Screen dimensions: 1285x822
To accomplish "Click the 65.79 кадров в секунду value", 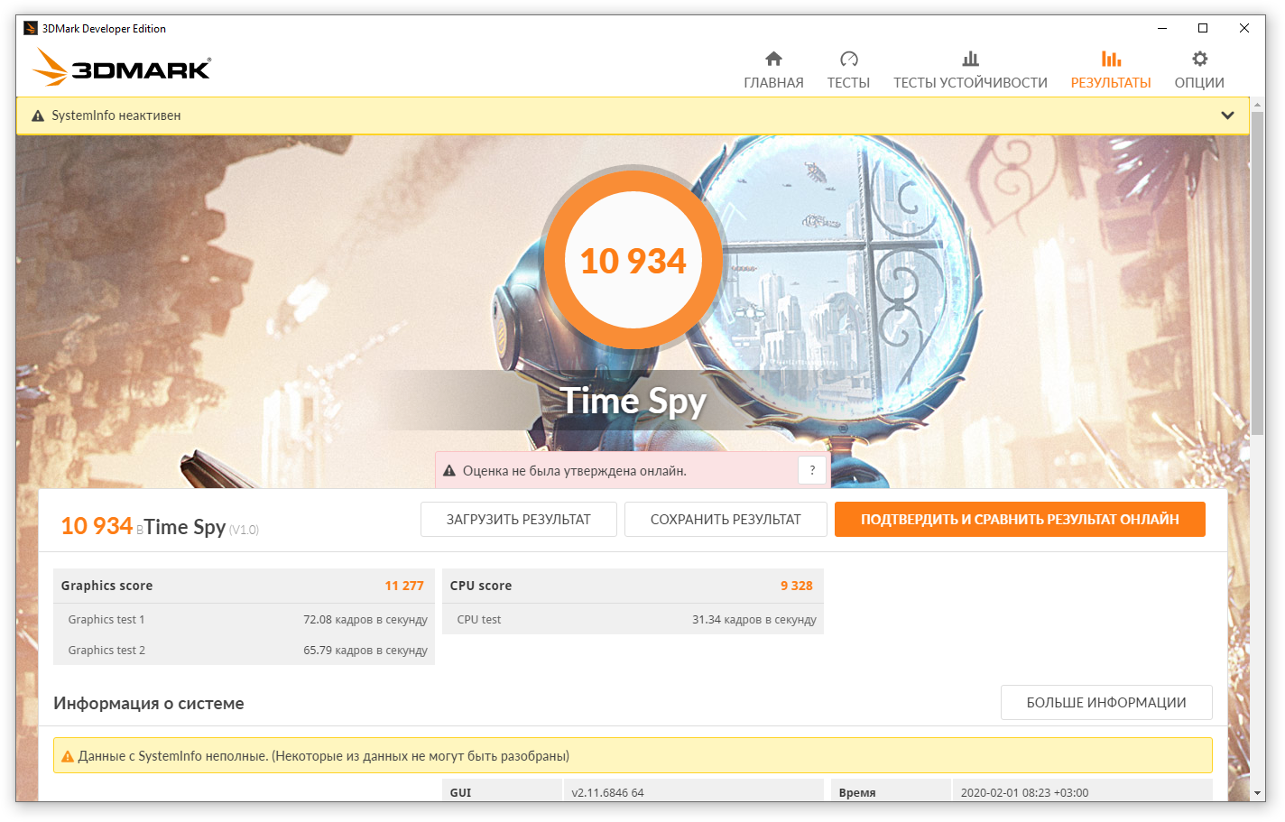I will tap(365, 651).
